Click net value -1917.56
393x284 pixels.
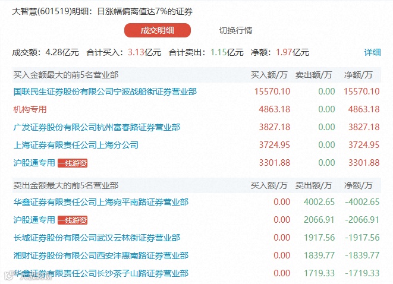[x=362, y=238]
